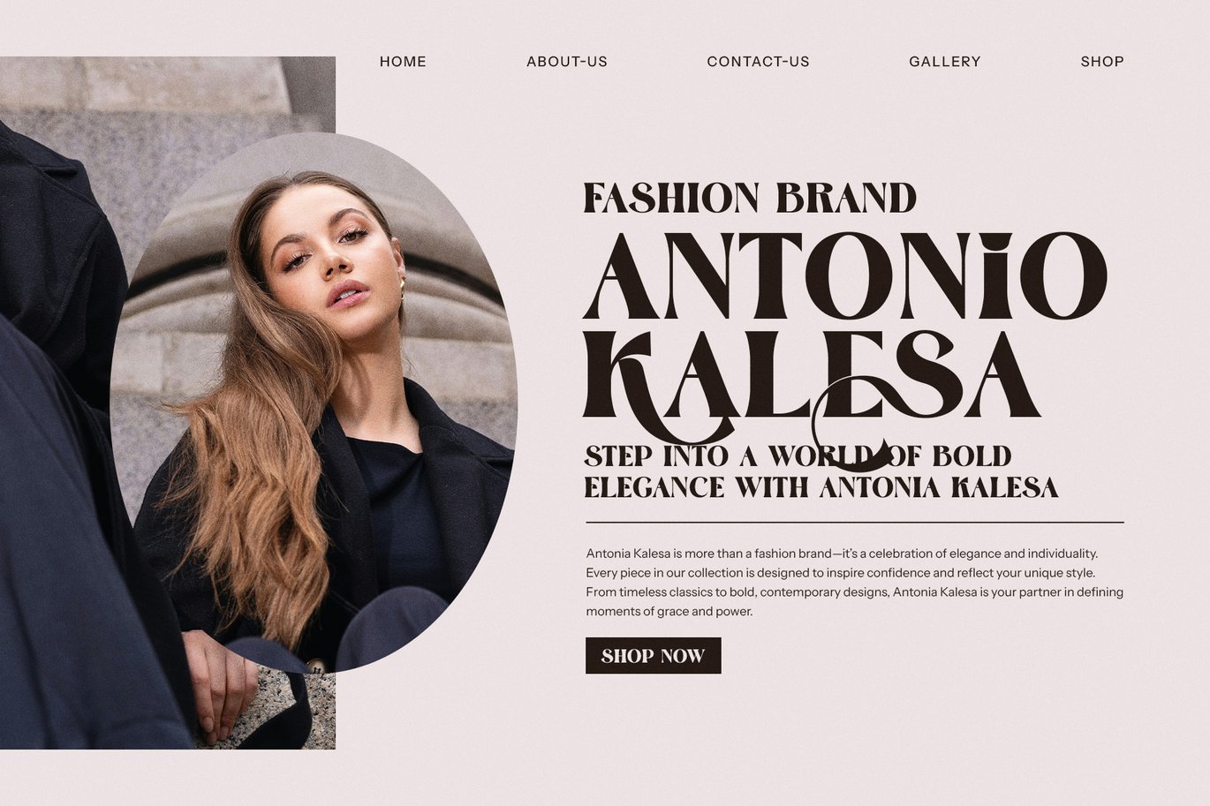Click the SHOP NOW button
1210x806 pixels.
[x=654, y=656]
